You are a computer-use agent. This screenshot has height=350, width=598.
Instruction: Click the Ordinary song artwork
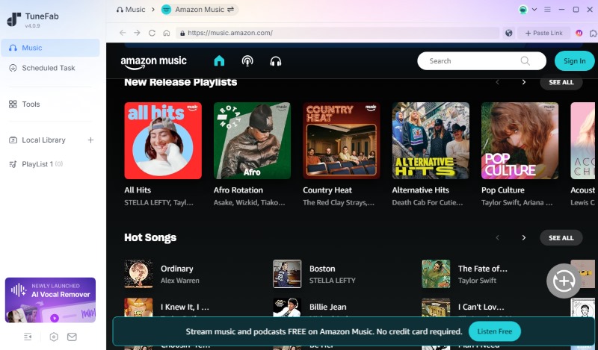138,274
